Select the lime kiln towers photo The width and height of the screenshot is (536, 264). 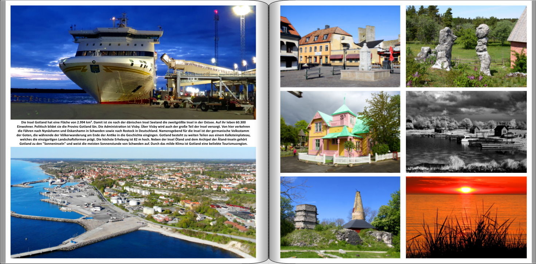(x=340, y=217)
